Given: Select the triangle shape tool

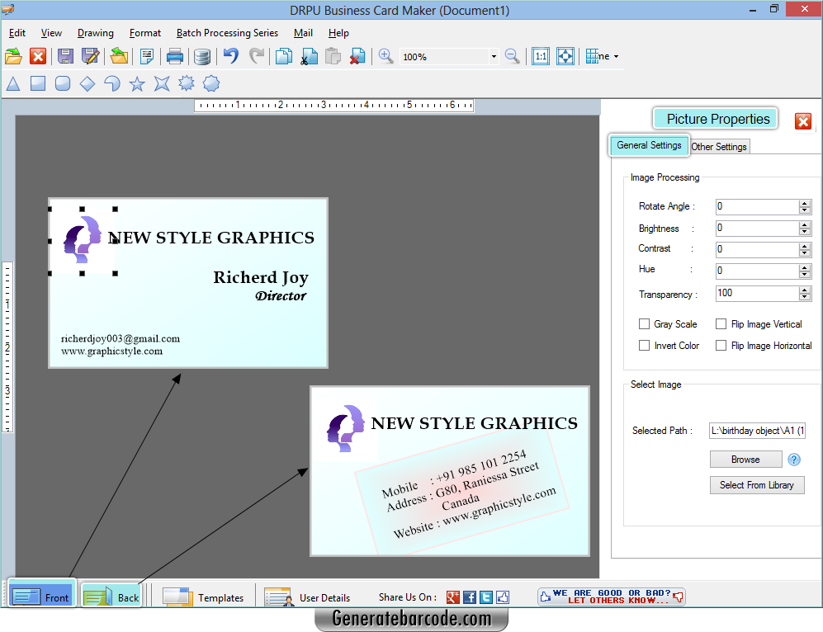Looking at the screenshot, I should pos(13,83).
